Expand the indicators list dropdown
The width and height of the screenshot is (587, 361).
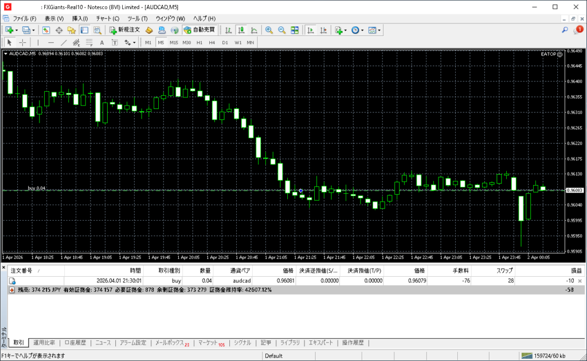point(346,30)
